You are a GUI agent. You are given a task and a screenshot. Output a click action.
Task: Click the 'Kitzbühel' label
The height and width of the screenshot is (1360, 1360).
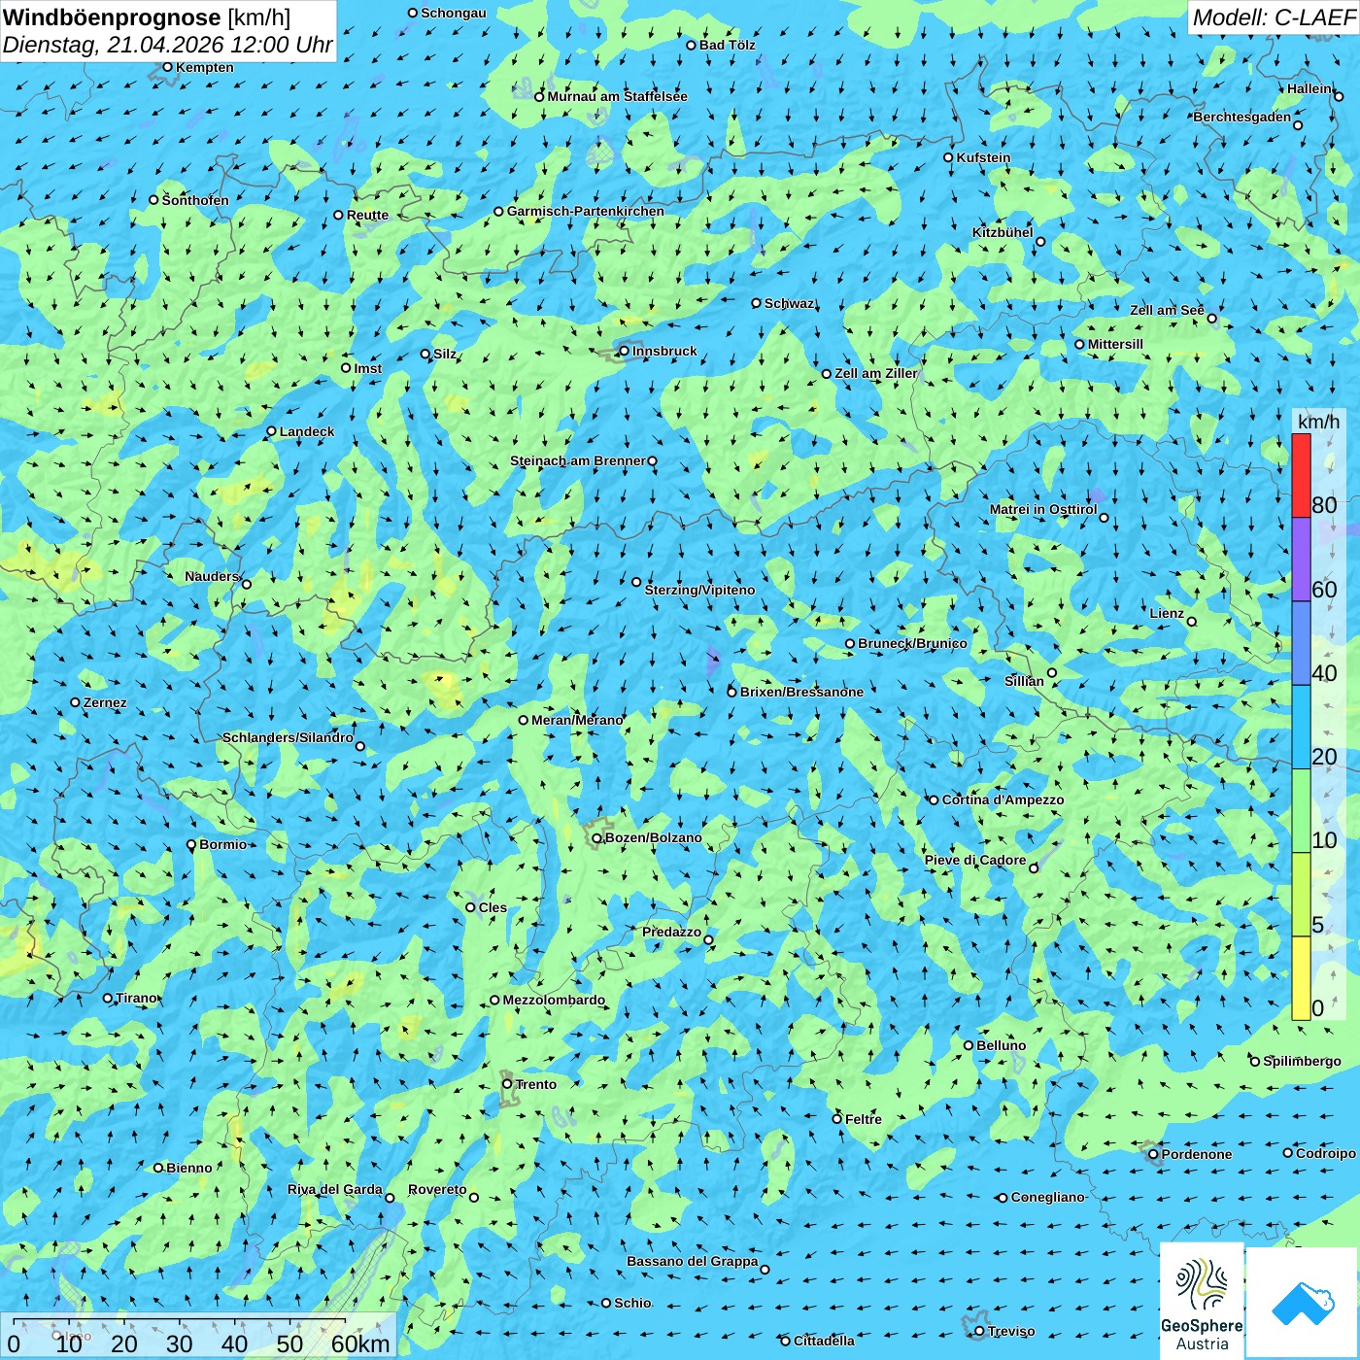1003,232
